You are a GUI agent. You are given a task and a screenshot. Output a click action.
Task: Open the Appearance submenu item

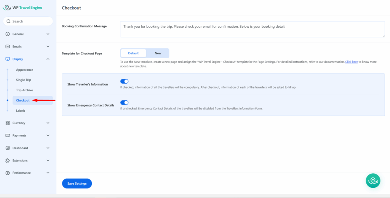pyautogui.click(x=24, y=70)
